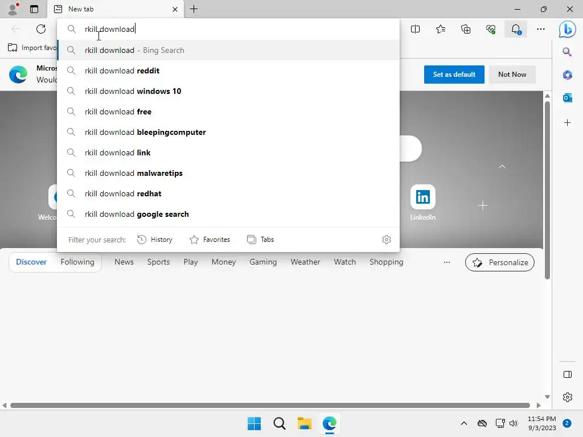This screenshot has width=583, height=437.
Task: Add app to sidebar with plus icon
Action: point(567,123)
